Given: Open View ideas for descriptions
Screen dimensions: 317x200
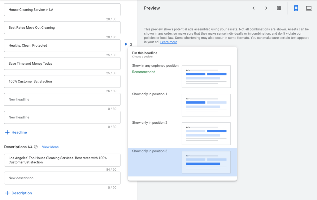Looking at the screenshot, I should 50,147.
